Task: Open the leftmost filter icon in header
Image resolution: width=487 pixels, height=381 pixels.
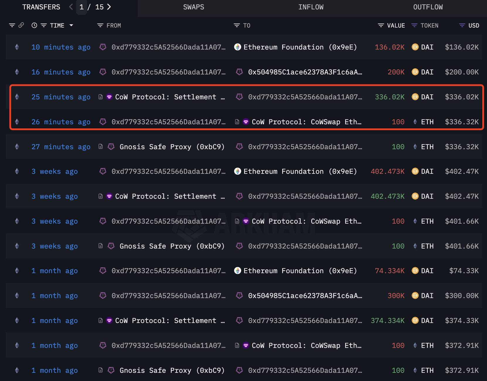Action: (12, 25)
